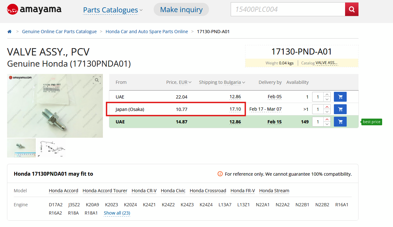Add best price UAE offer to cart
The width and height of the screenshot is (393, 227).
pyautogui.click(x=340, y=122)
